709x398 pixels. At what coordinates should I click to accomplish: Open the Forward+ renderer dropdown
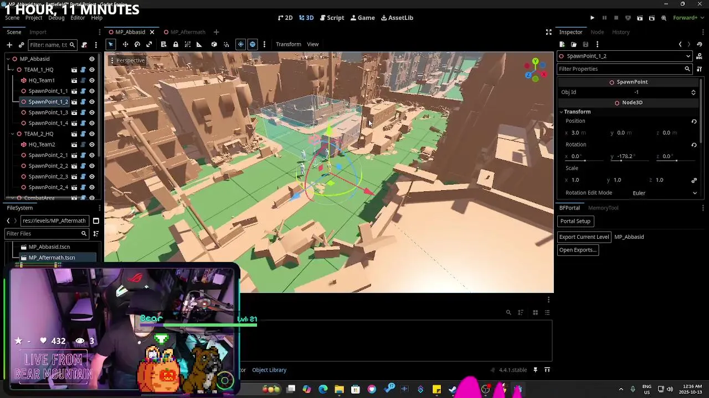click(x=688, y=18)
